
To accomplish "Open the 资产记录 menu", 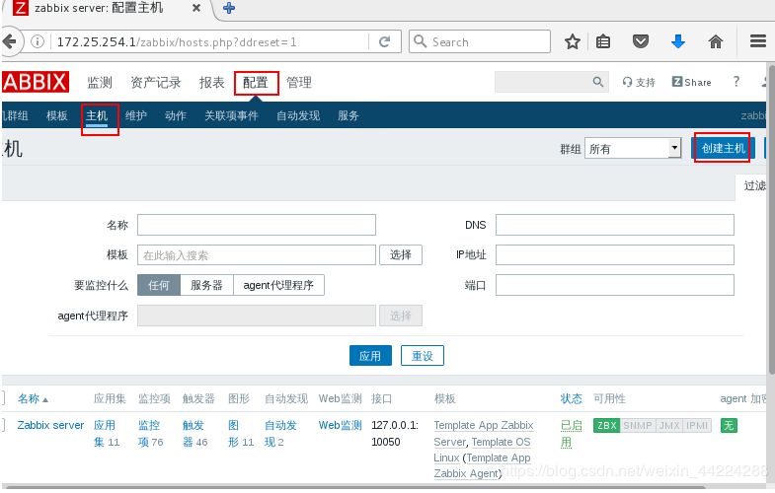I will tap(156, 83).
